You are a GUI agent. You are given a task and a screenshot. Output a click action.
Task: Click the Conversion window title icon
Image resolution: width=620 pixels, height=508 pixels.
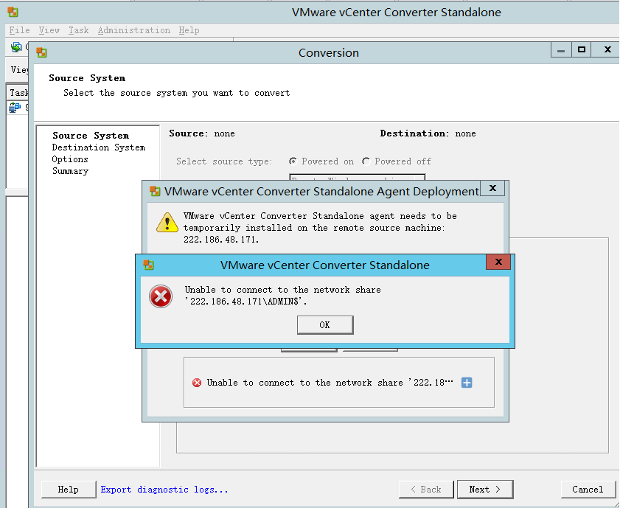click(41, 52)
